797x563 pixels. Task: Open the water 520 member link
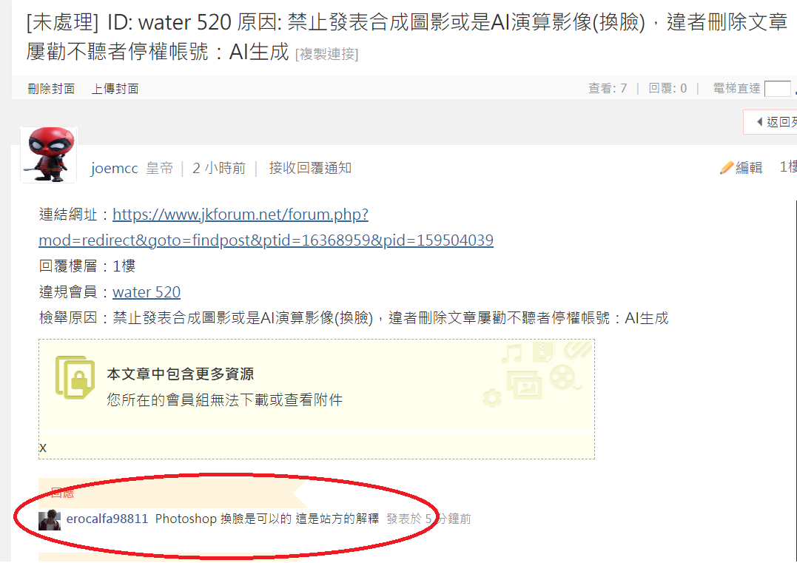click(147, 292)
